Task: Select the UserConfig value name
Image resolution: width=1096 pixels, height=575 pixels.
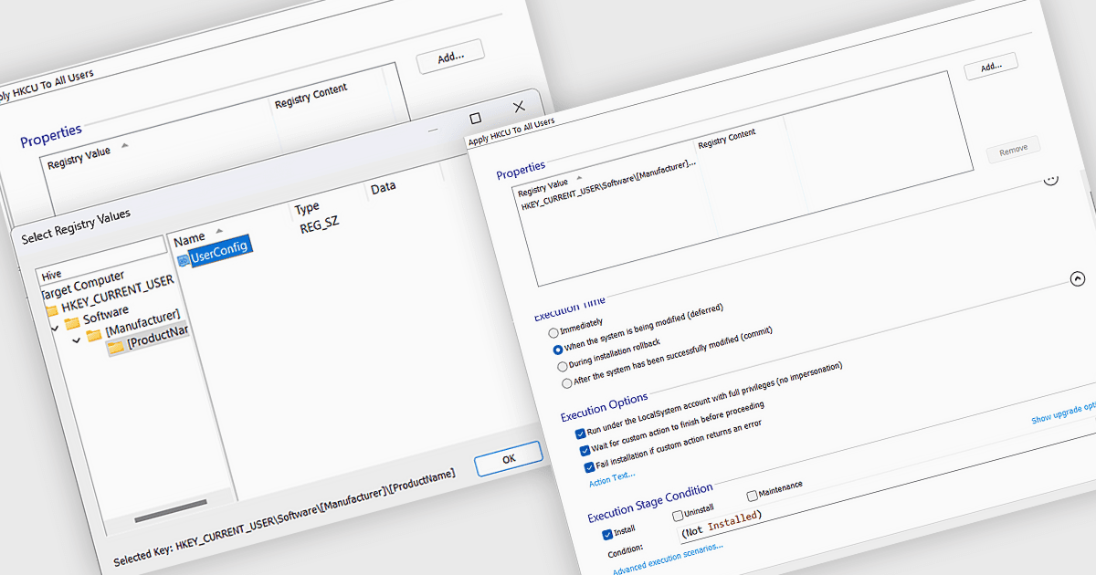Action: click(x=219, y=251)
